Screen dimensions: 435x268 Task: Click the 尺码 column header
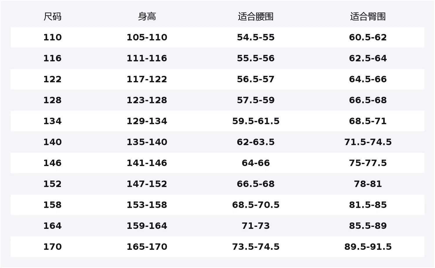tap(52, 17)
